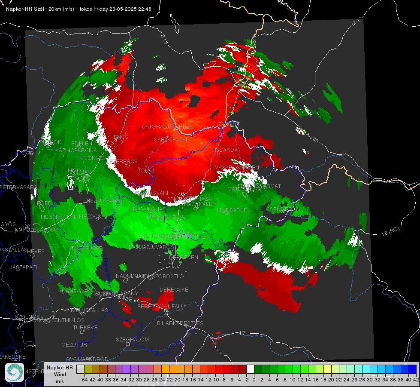420x387 pixels.
Task: Select the FÜZESABONY map label
Action: pos(41,230)
